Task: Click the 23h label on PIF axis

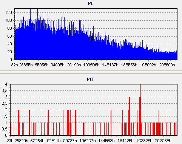Action: (10, 141)
